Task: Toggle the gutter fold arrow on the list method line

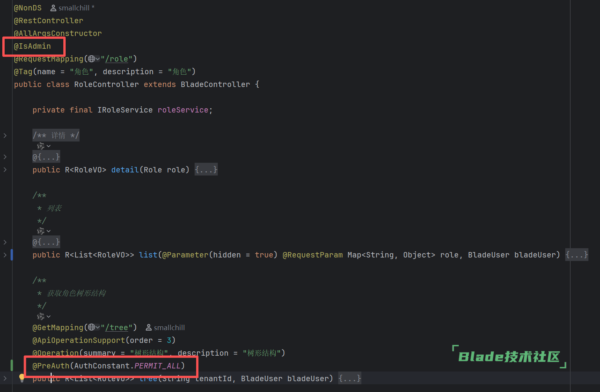Action: [x=5, y=255]
